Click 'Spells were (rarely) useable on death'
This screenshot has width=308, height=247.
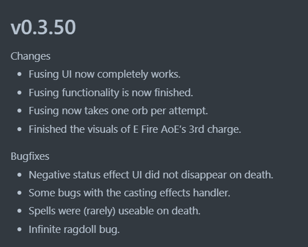click(x=115, y=211)
